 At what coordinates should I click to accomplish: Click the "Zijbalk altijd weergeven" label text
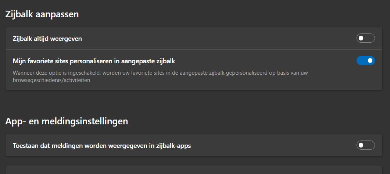[x=47, y=38]
